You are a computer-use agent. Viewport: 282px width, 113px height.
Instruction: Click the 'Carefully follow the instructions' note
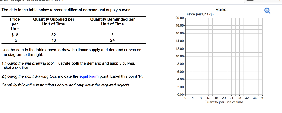(66, 85)
